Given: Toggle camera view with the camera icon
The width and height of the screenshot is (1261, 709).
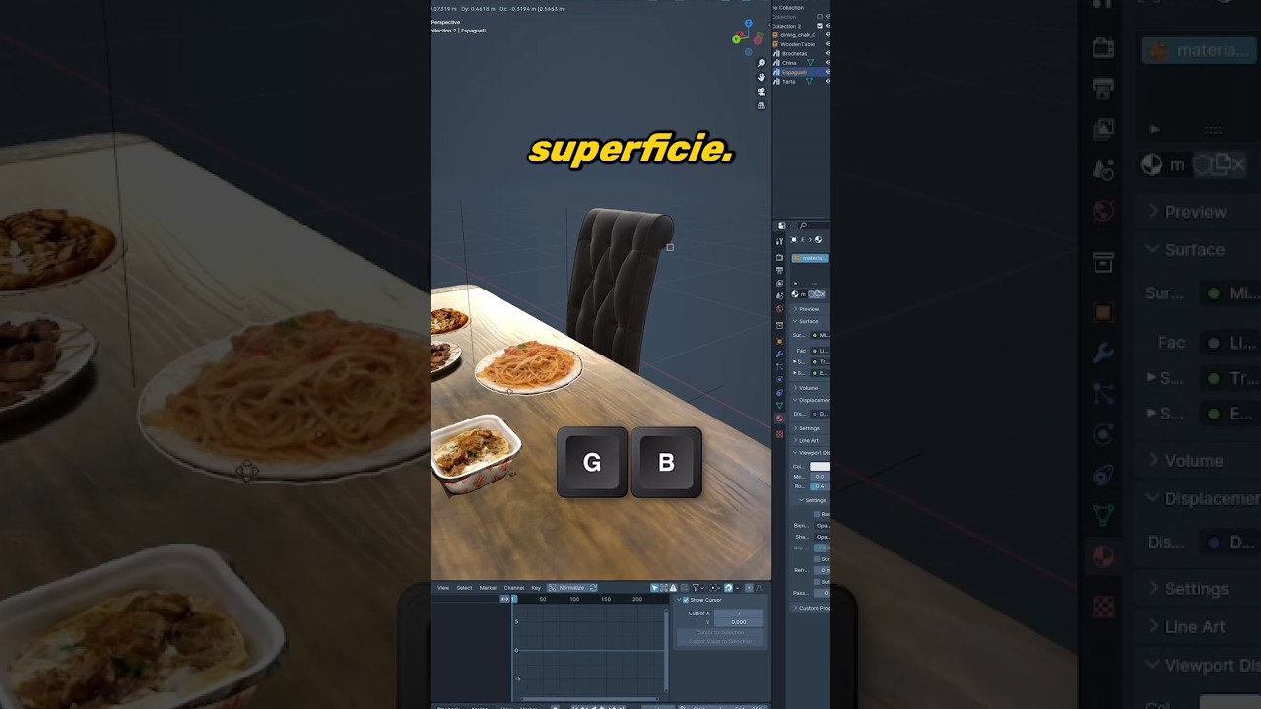Looking at the screenshot, I should tap(761, 92).
